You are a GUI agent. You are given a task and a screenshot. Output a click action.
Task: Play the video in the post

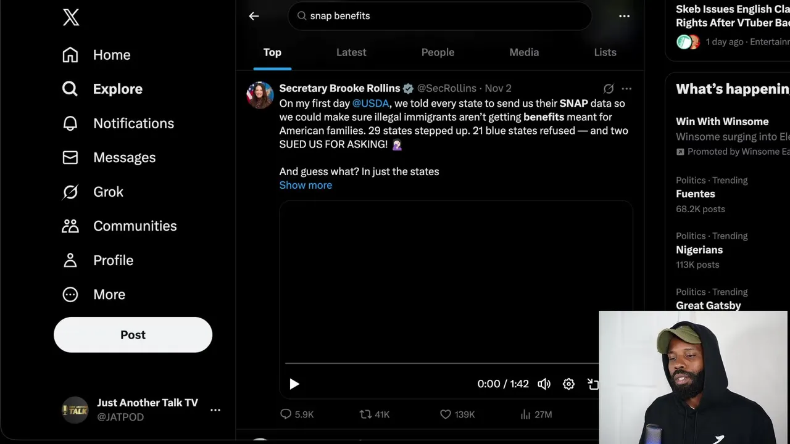coord(294,384)
